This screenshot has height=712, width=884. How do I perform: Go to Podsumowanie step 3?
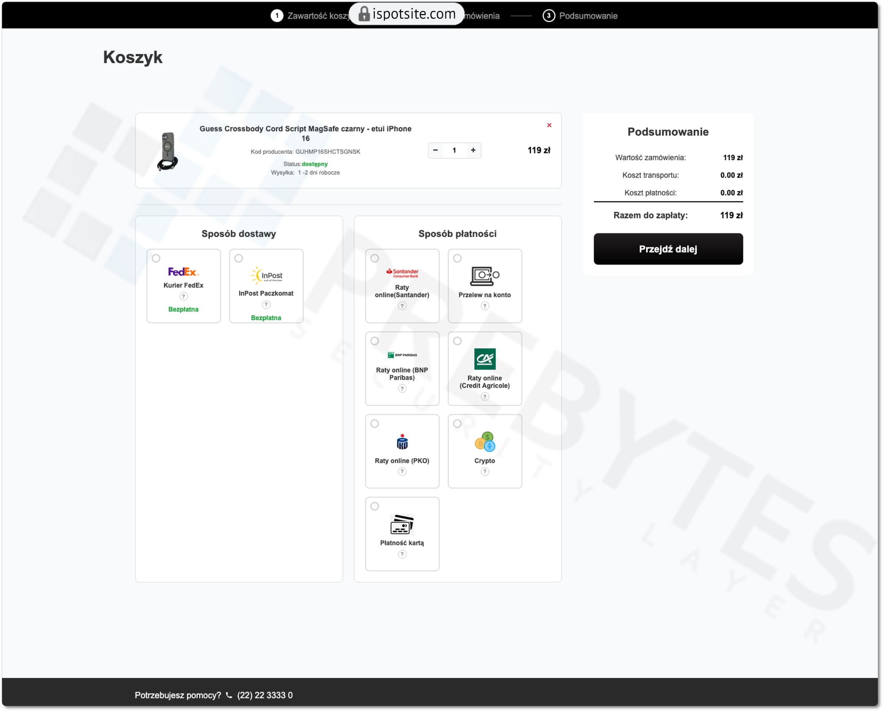580,16
